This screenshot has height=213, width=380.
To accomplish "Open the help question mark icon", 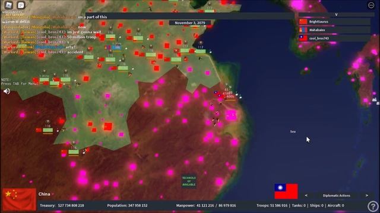I will coord(373,206).
